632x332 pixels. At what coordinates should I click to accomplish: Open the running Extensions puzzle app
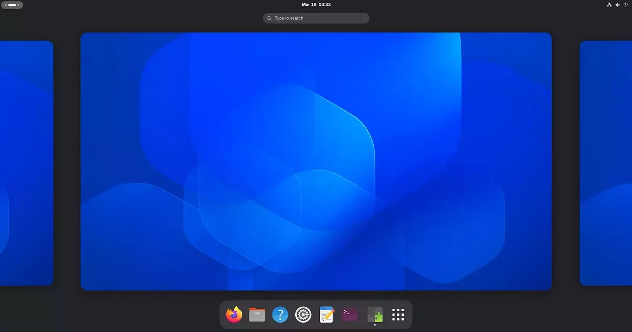375,315
